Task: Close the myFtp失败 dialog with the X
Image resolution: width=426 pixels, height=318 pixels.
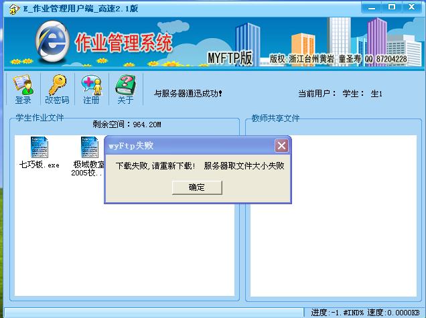Action: [x=281, y=146]
